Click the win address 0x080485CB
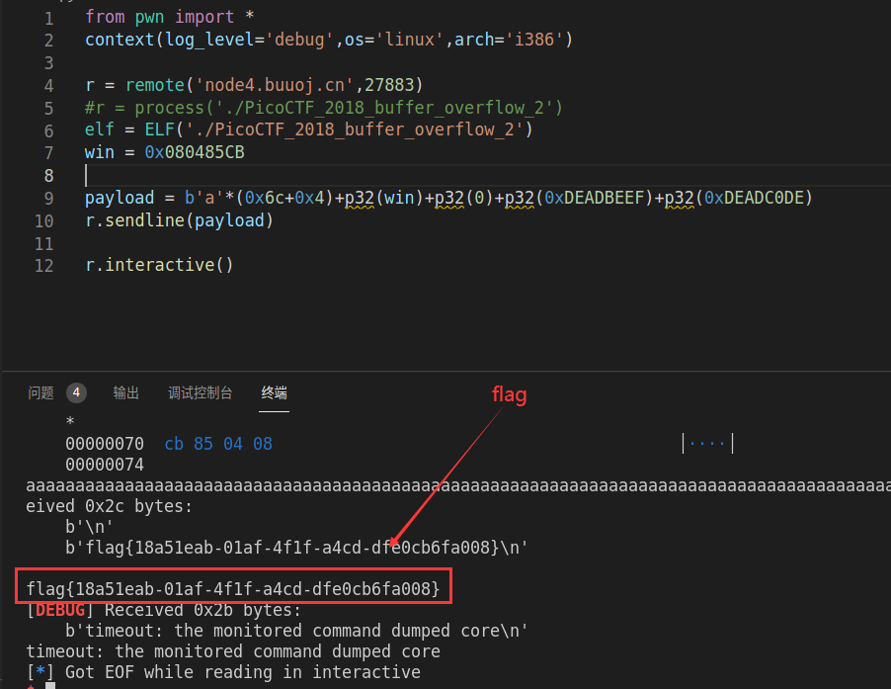Image resolution: width=891 pixels, height=689 pixels. pyautogui.click(x=195, y=152)
